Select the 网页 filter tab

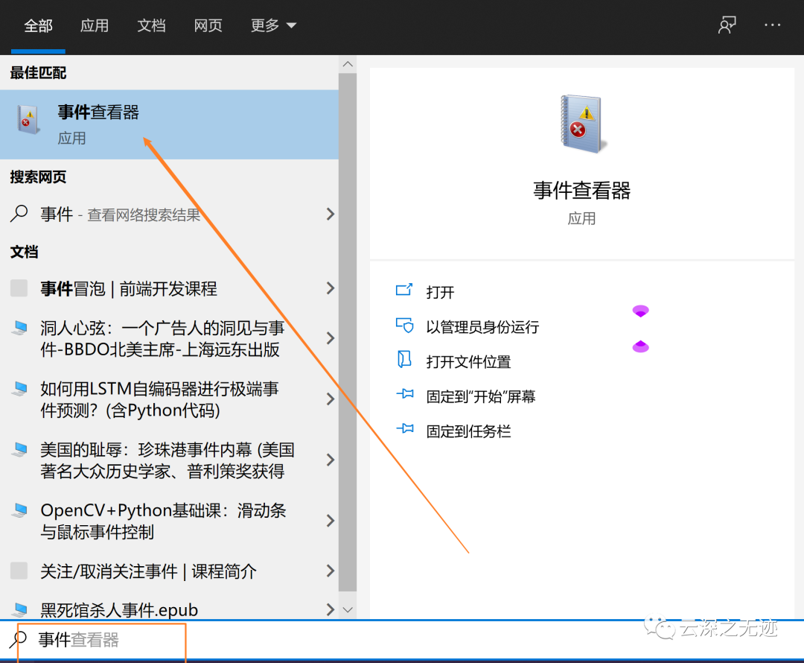tap(208, 25)
